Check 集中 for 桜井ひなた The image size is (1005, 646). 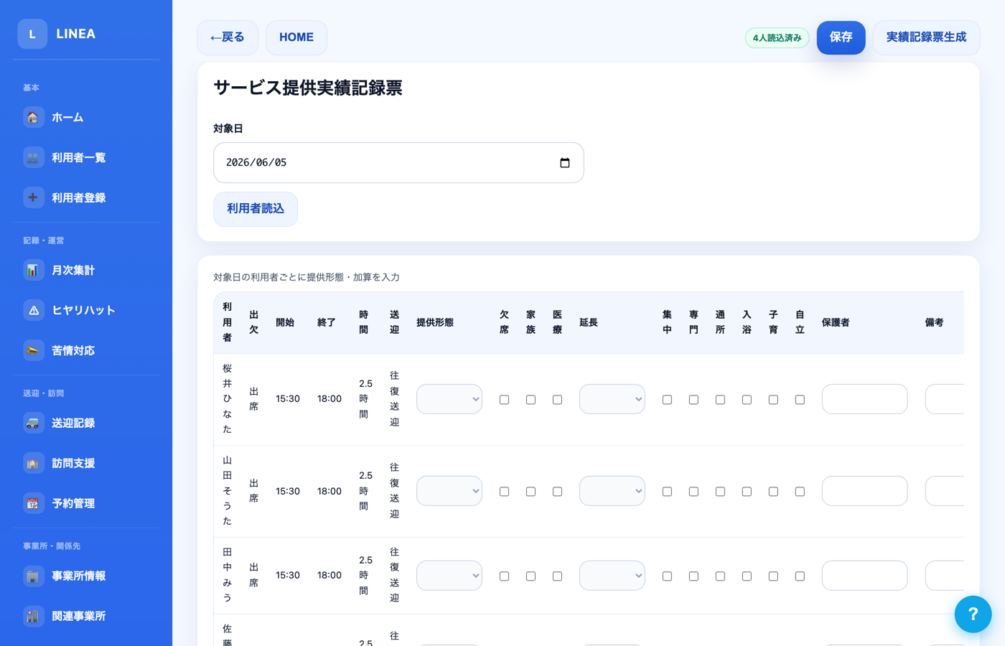[x=667, y=400]
